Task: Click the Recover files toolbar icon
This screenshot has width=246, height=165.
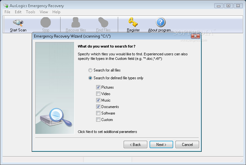Action: tap(76, 22)
